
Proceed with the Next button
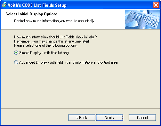coord(109,118)
